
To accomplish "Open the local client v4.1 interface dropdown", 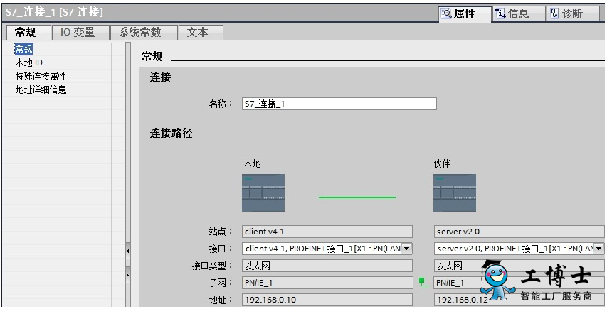I will (x=406, y=249).
